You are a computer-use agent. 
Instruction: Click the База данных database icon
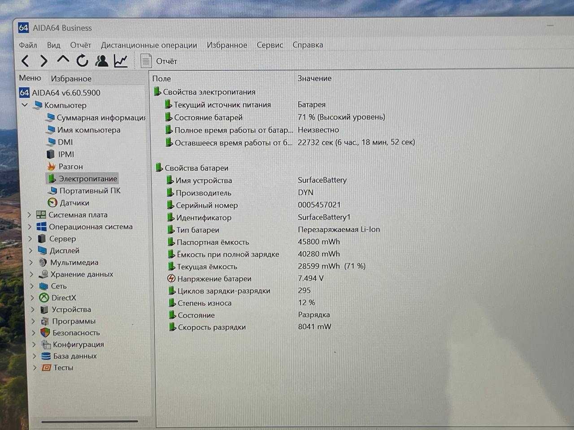[x=46, y=356]
